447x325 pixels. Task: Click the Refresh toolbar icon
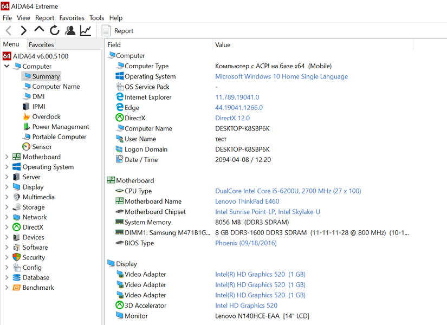[x=54, y=30]
